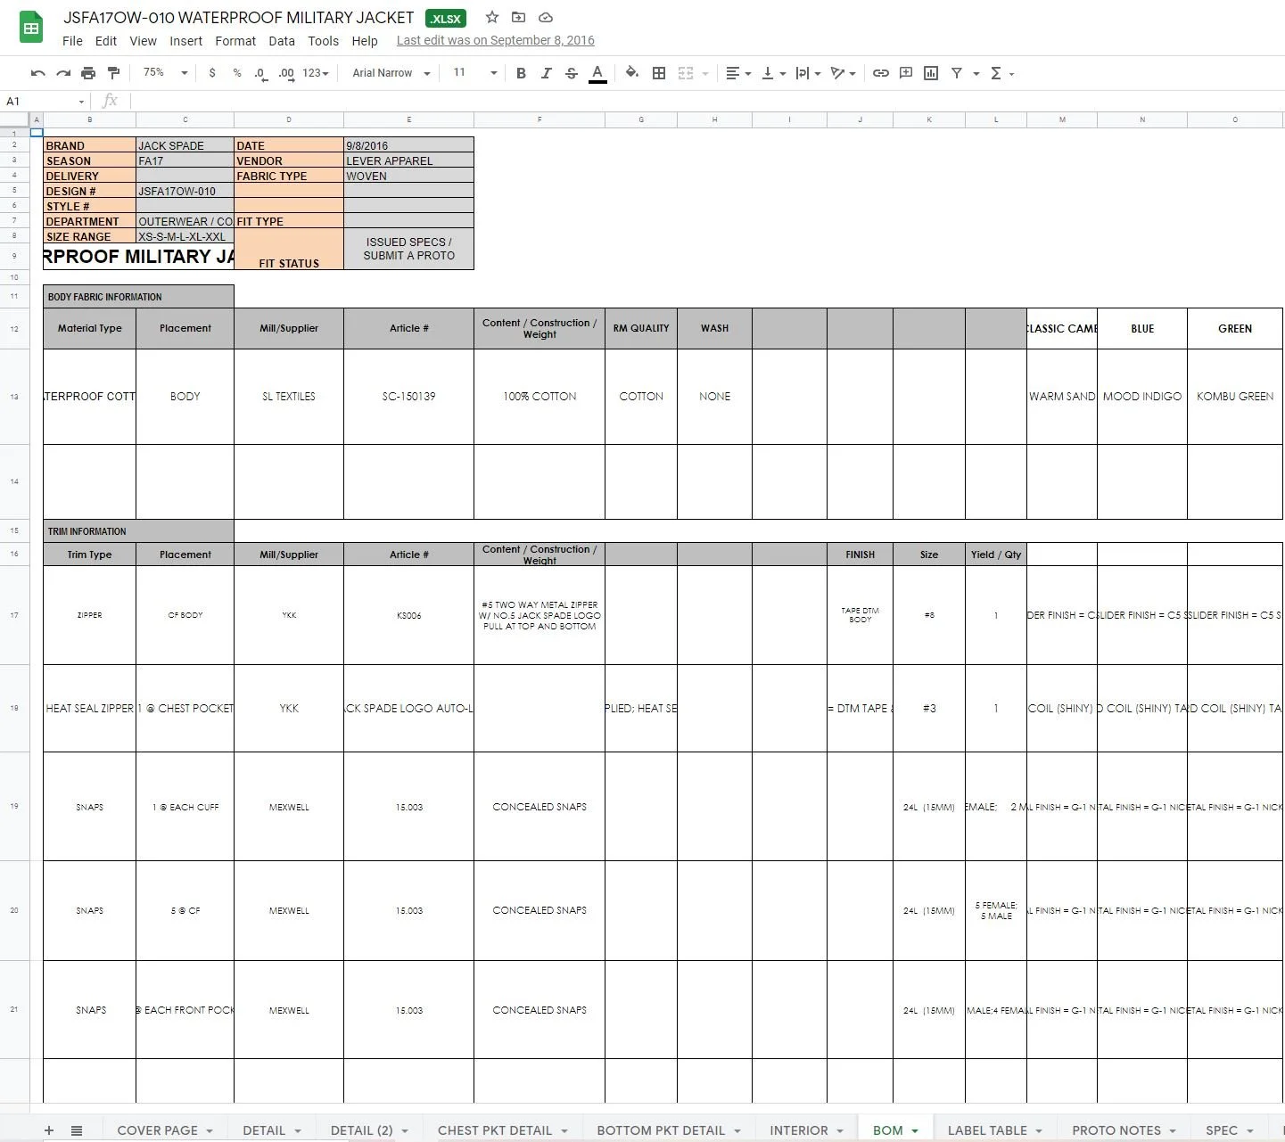Open the View menu
This screenshot has height=1142, width=1285.
pos(143,41)
